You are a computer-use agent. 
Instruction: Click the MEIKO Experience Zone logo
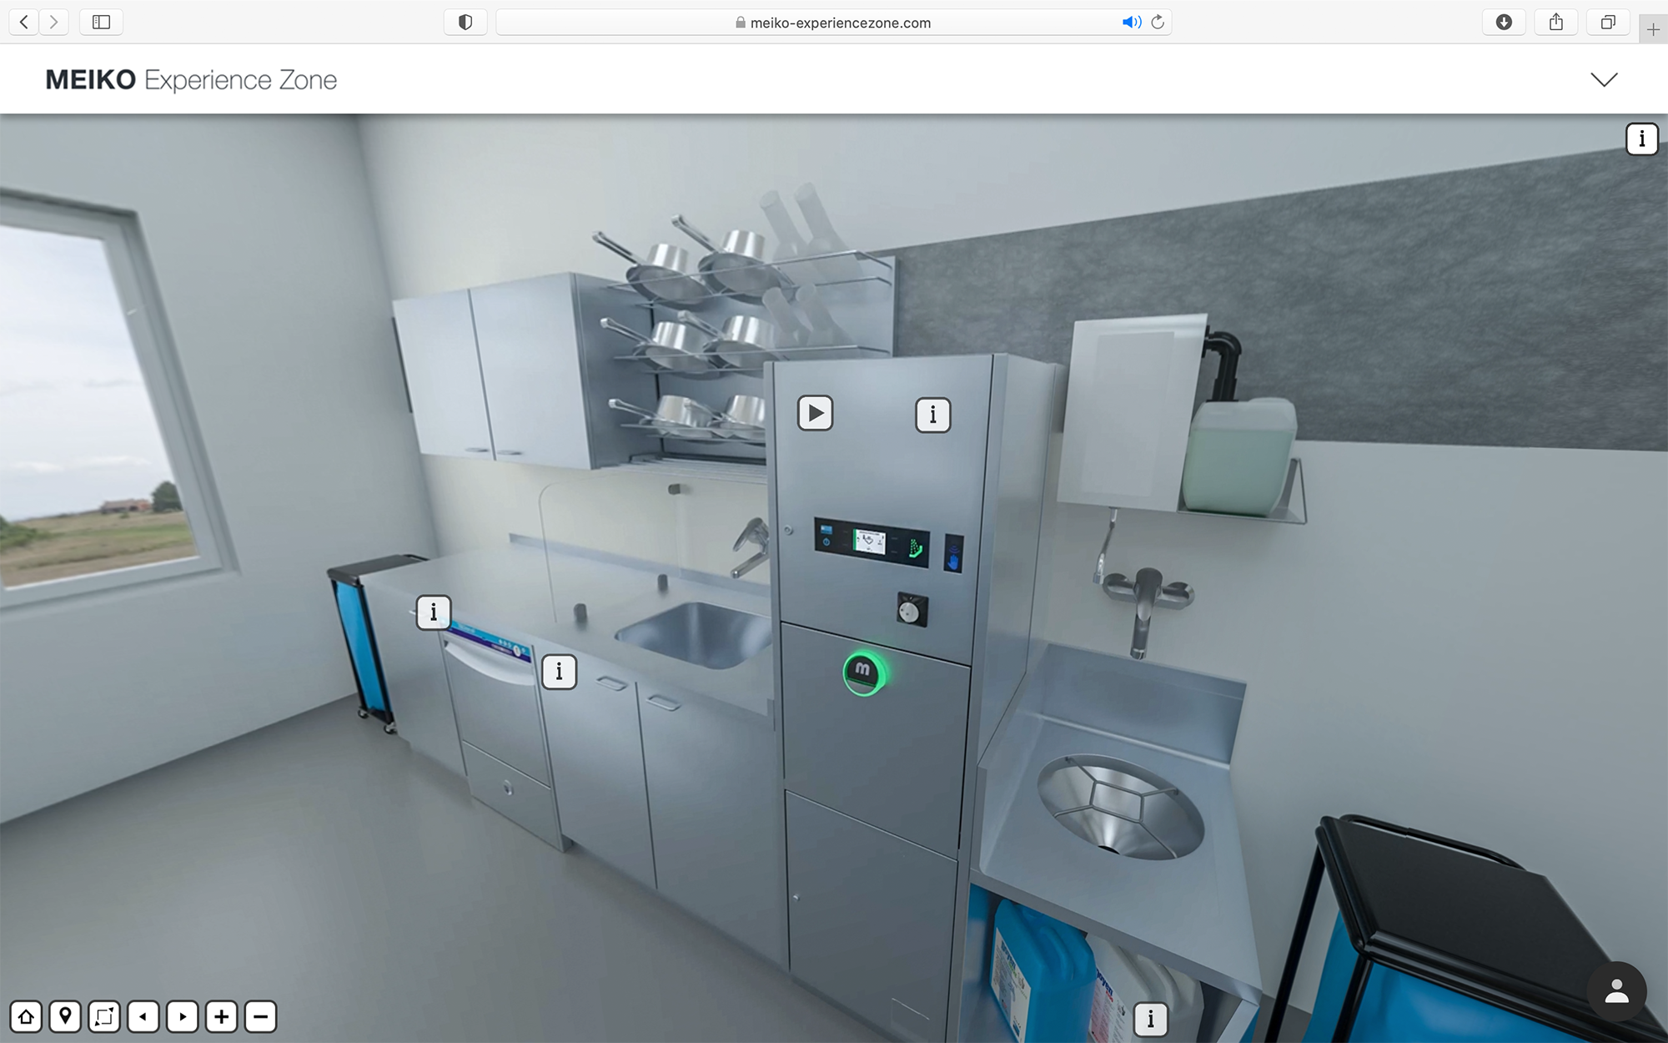191,80
